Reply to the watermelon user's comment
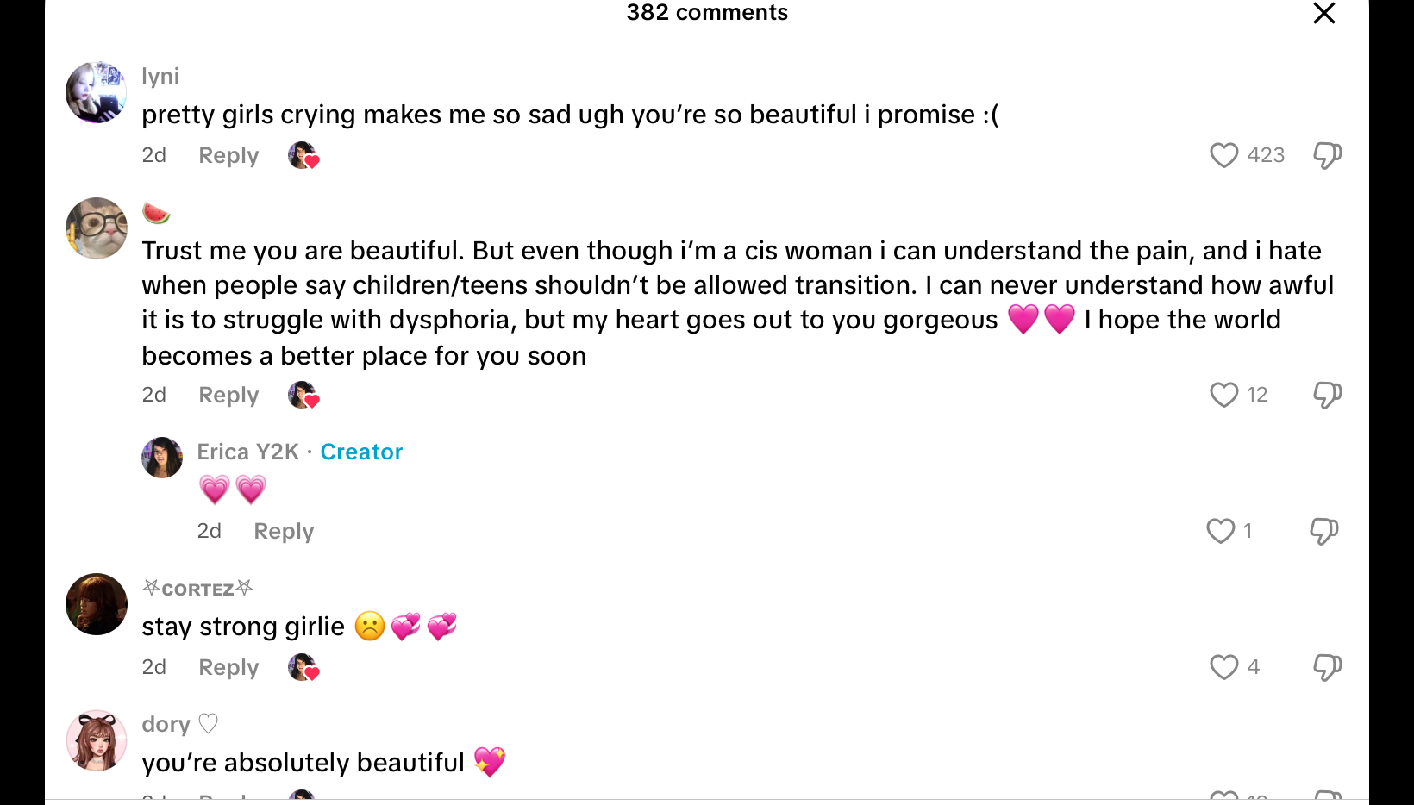The height and width of the screenshot is (805, 1414). pyautogui.click(x=228, y=395)
